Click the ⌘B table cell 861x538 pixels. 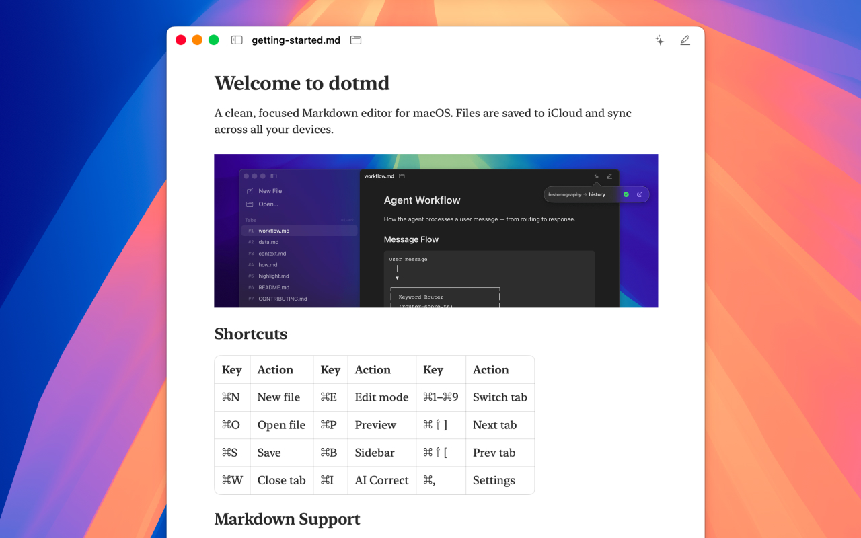[330, 453]
